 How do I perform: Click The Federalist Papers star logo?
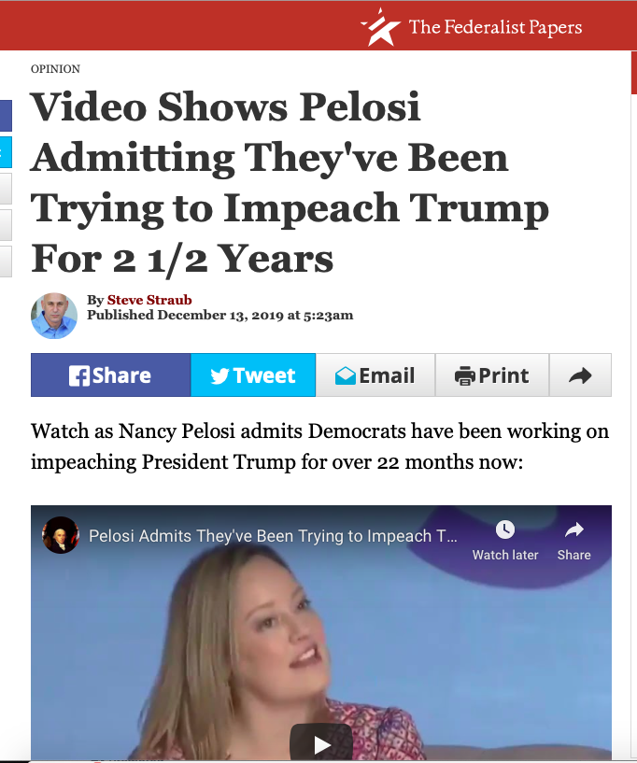tap(380, 27)
